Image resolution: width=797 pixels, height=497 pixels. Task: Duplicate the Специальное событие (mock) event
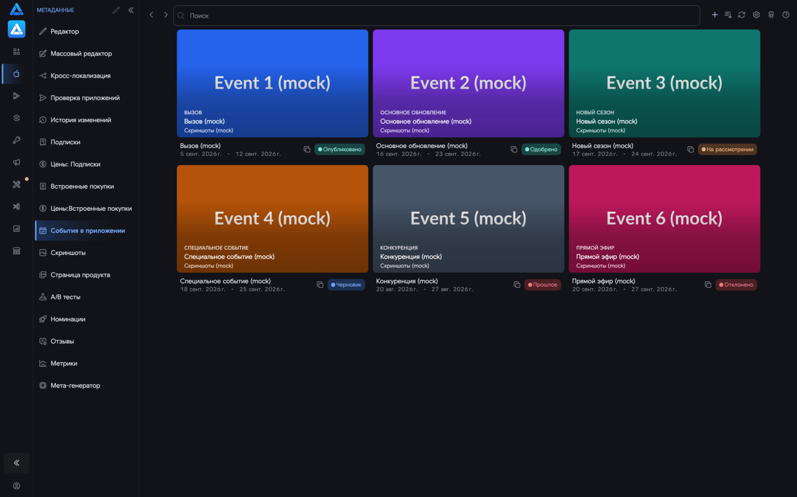[x=320, y=284]
